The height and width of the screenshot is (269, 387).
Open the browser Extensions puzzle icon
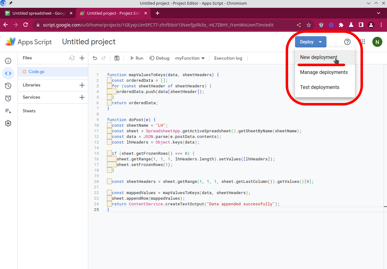point(341,25)
